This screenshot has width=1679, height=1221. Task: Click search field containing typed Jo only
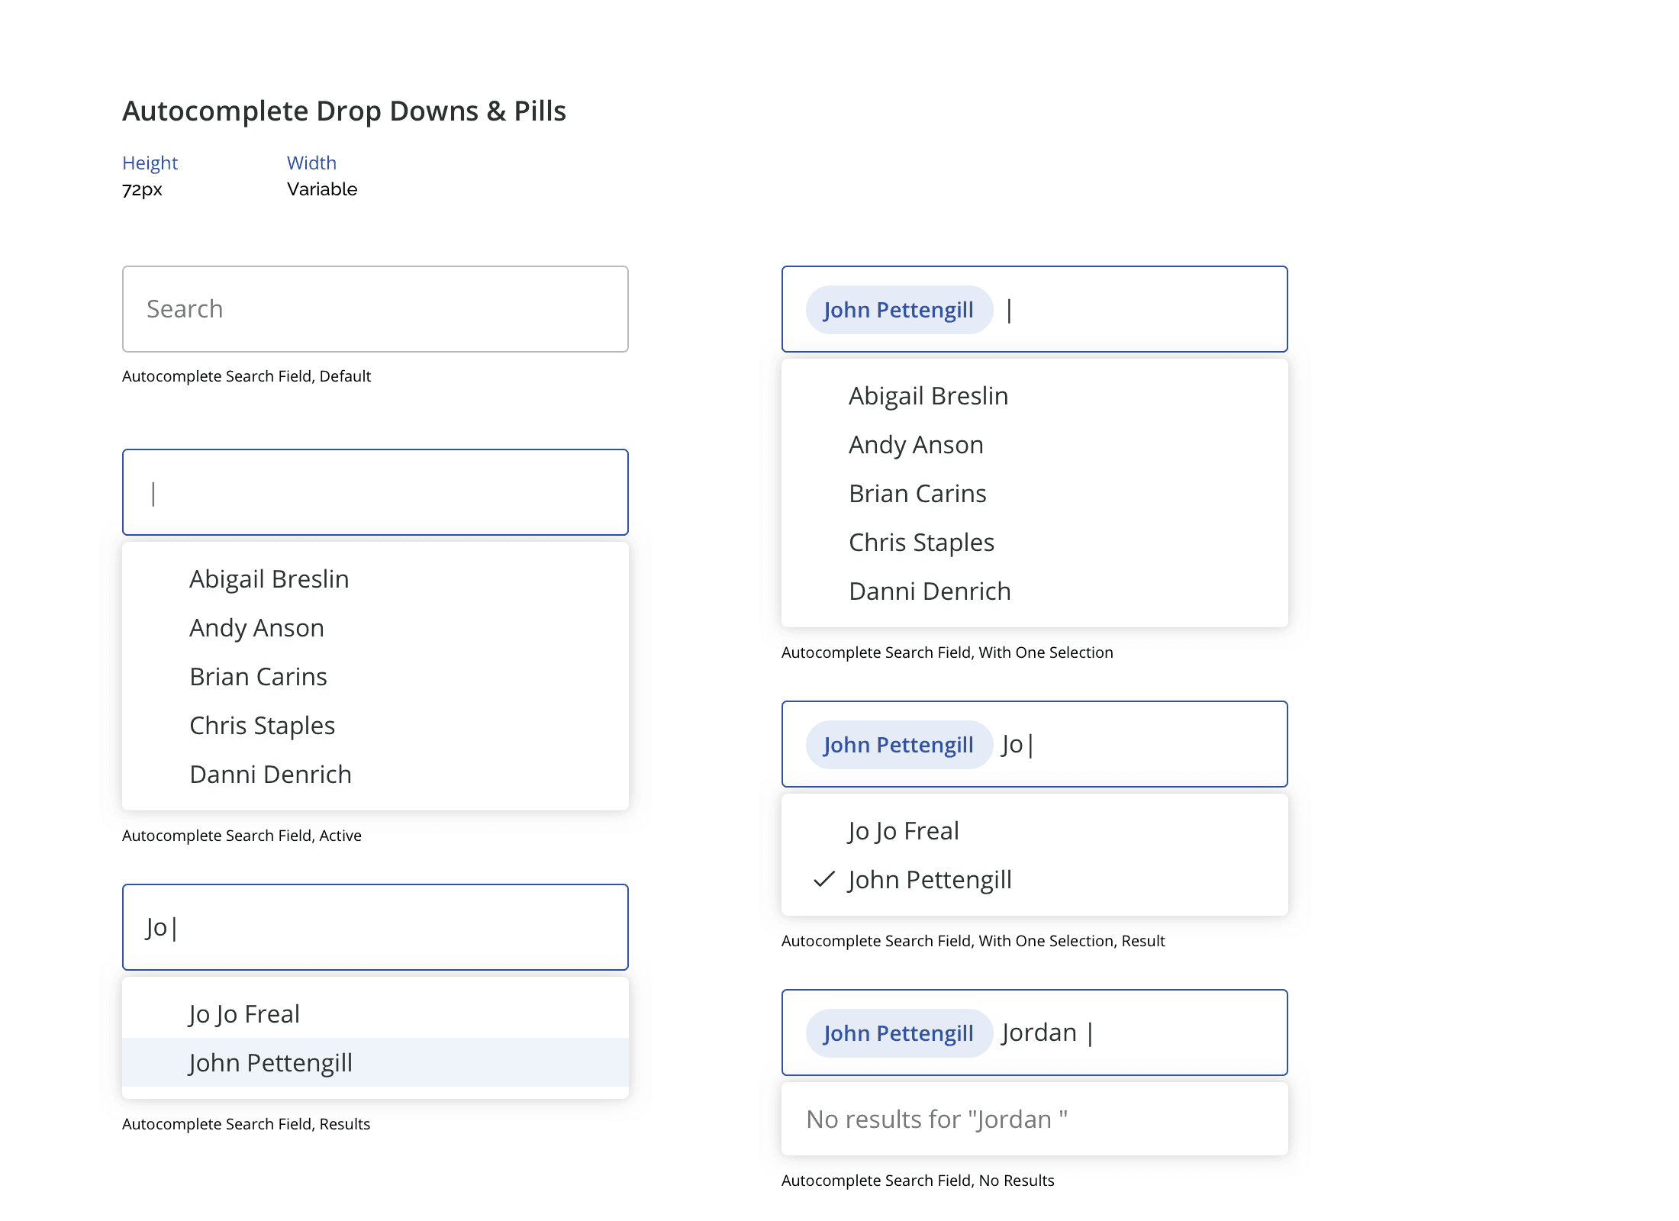pos(375,927)
